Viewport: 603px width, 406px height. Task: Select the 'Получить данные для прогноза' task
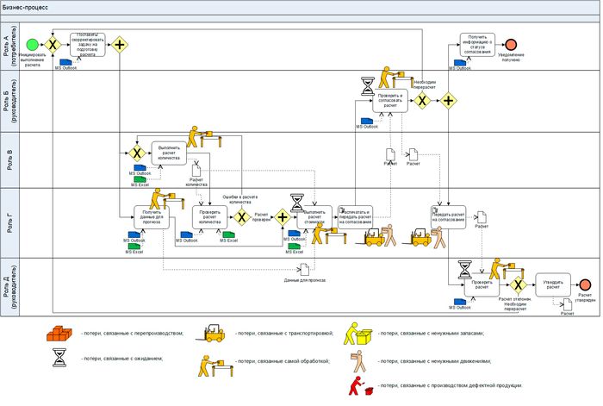click(x=152, y=216)
